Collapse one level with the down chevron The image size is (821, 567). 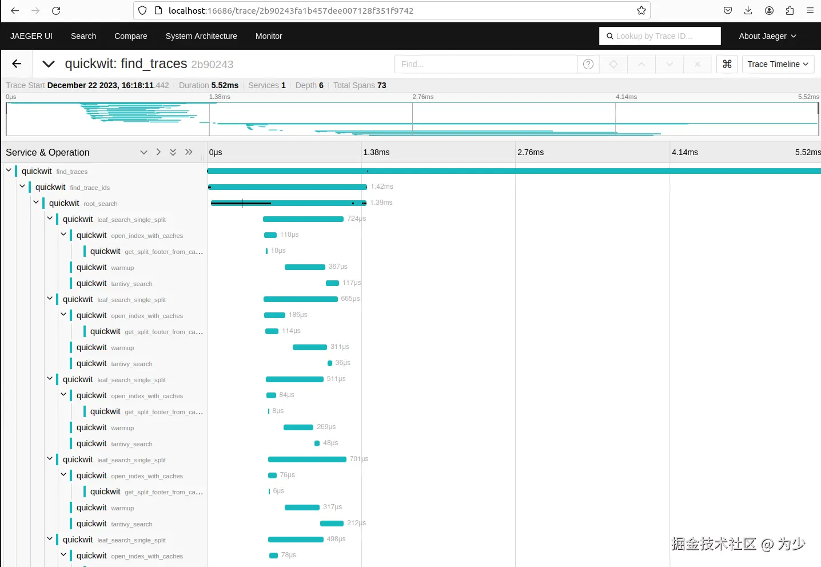(144, 152)
